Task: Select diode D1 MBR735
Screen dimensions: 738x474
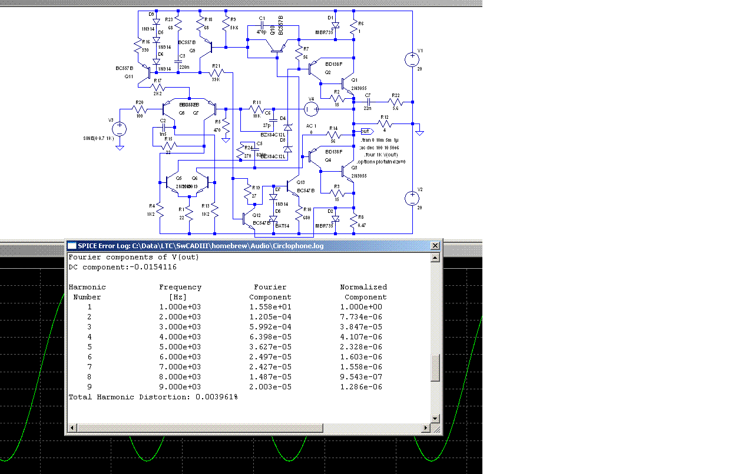Action: [x=335, y=26]
